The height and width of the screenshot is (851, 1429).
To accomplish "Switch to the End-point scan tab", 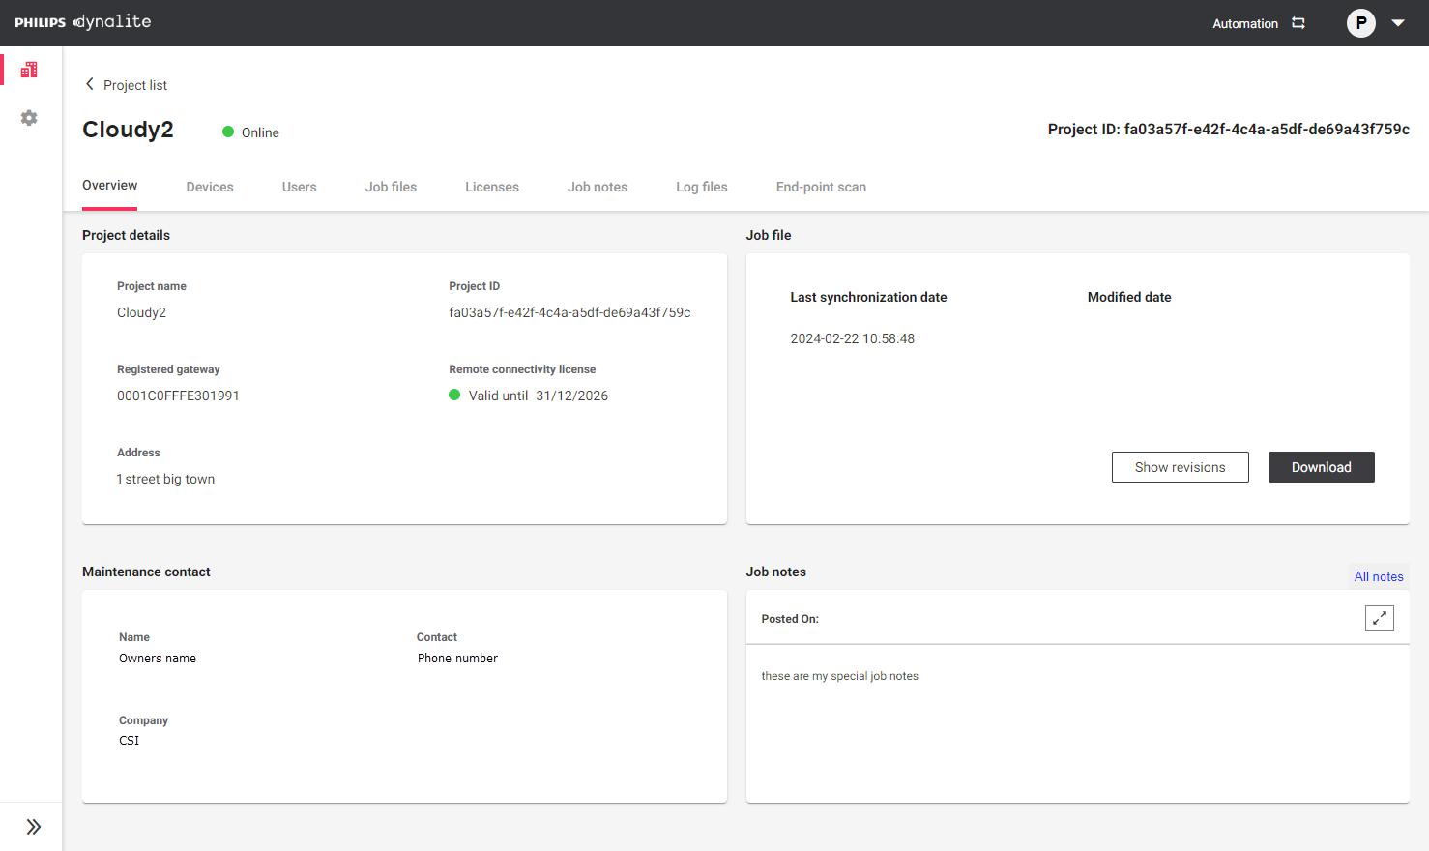I will [x=821, y=187].
